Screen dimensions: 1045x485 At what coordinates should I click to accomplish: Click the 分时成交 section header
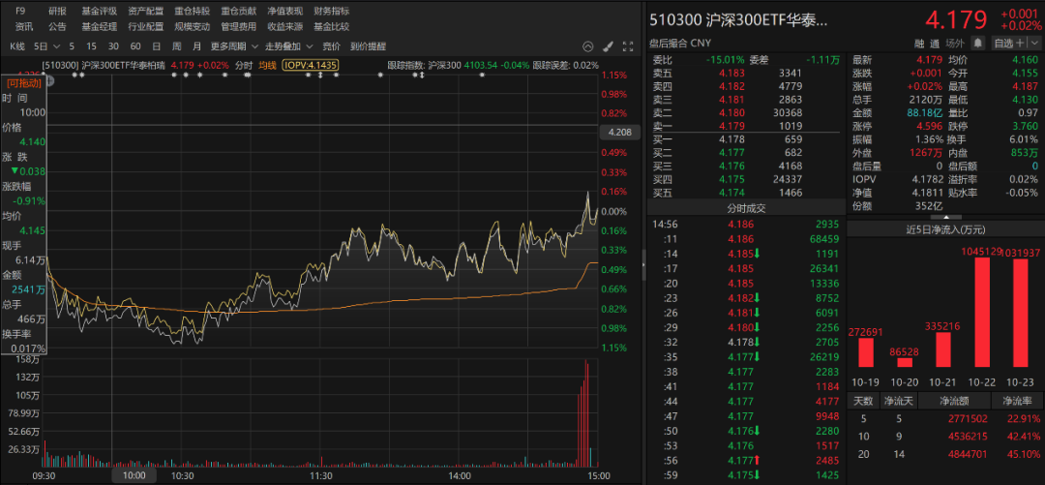point(746,208)
